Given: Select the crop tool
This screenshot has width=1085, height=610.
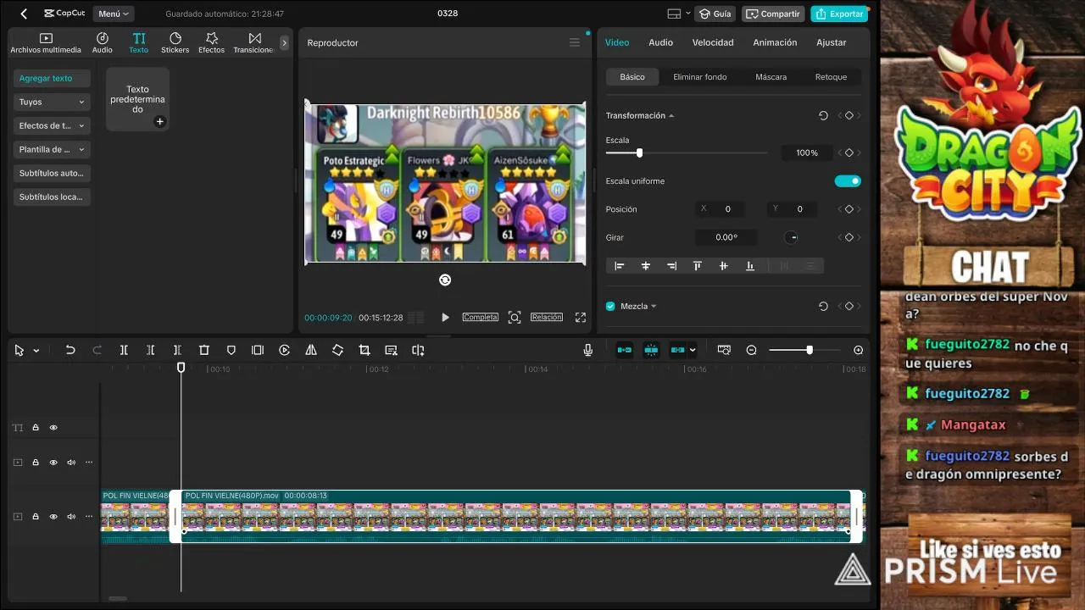Looking at the screenshot, I should [x=364, y=350].
